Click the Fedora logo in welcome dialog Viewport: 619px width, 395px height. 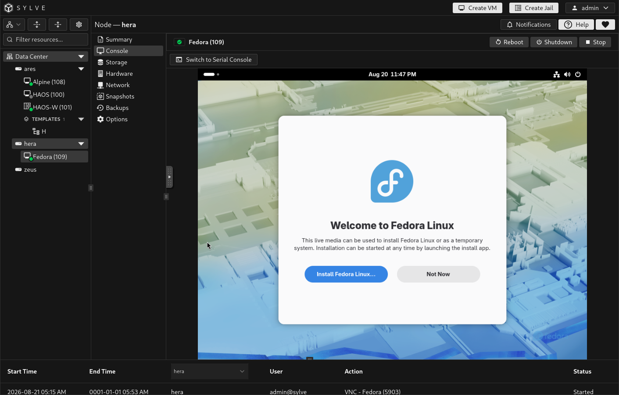pos(392,181)
